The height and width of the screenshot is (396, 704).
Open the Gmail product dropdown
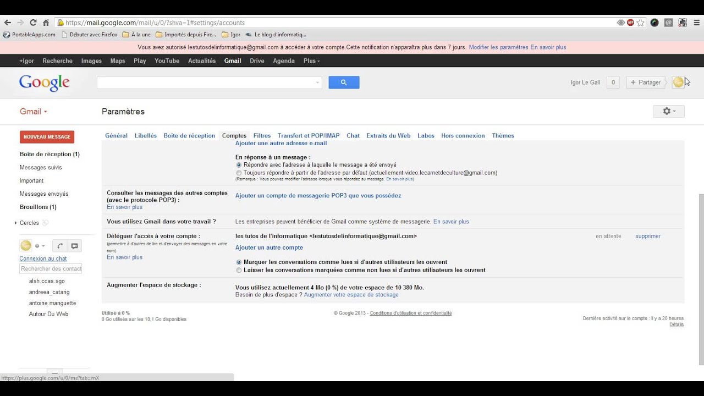point(34,112)
